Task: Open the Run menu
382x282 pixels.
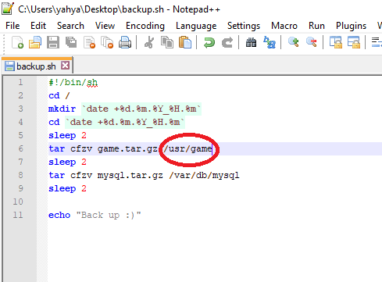Action: click(316, 26)
